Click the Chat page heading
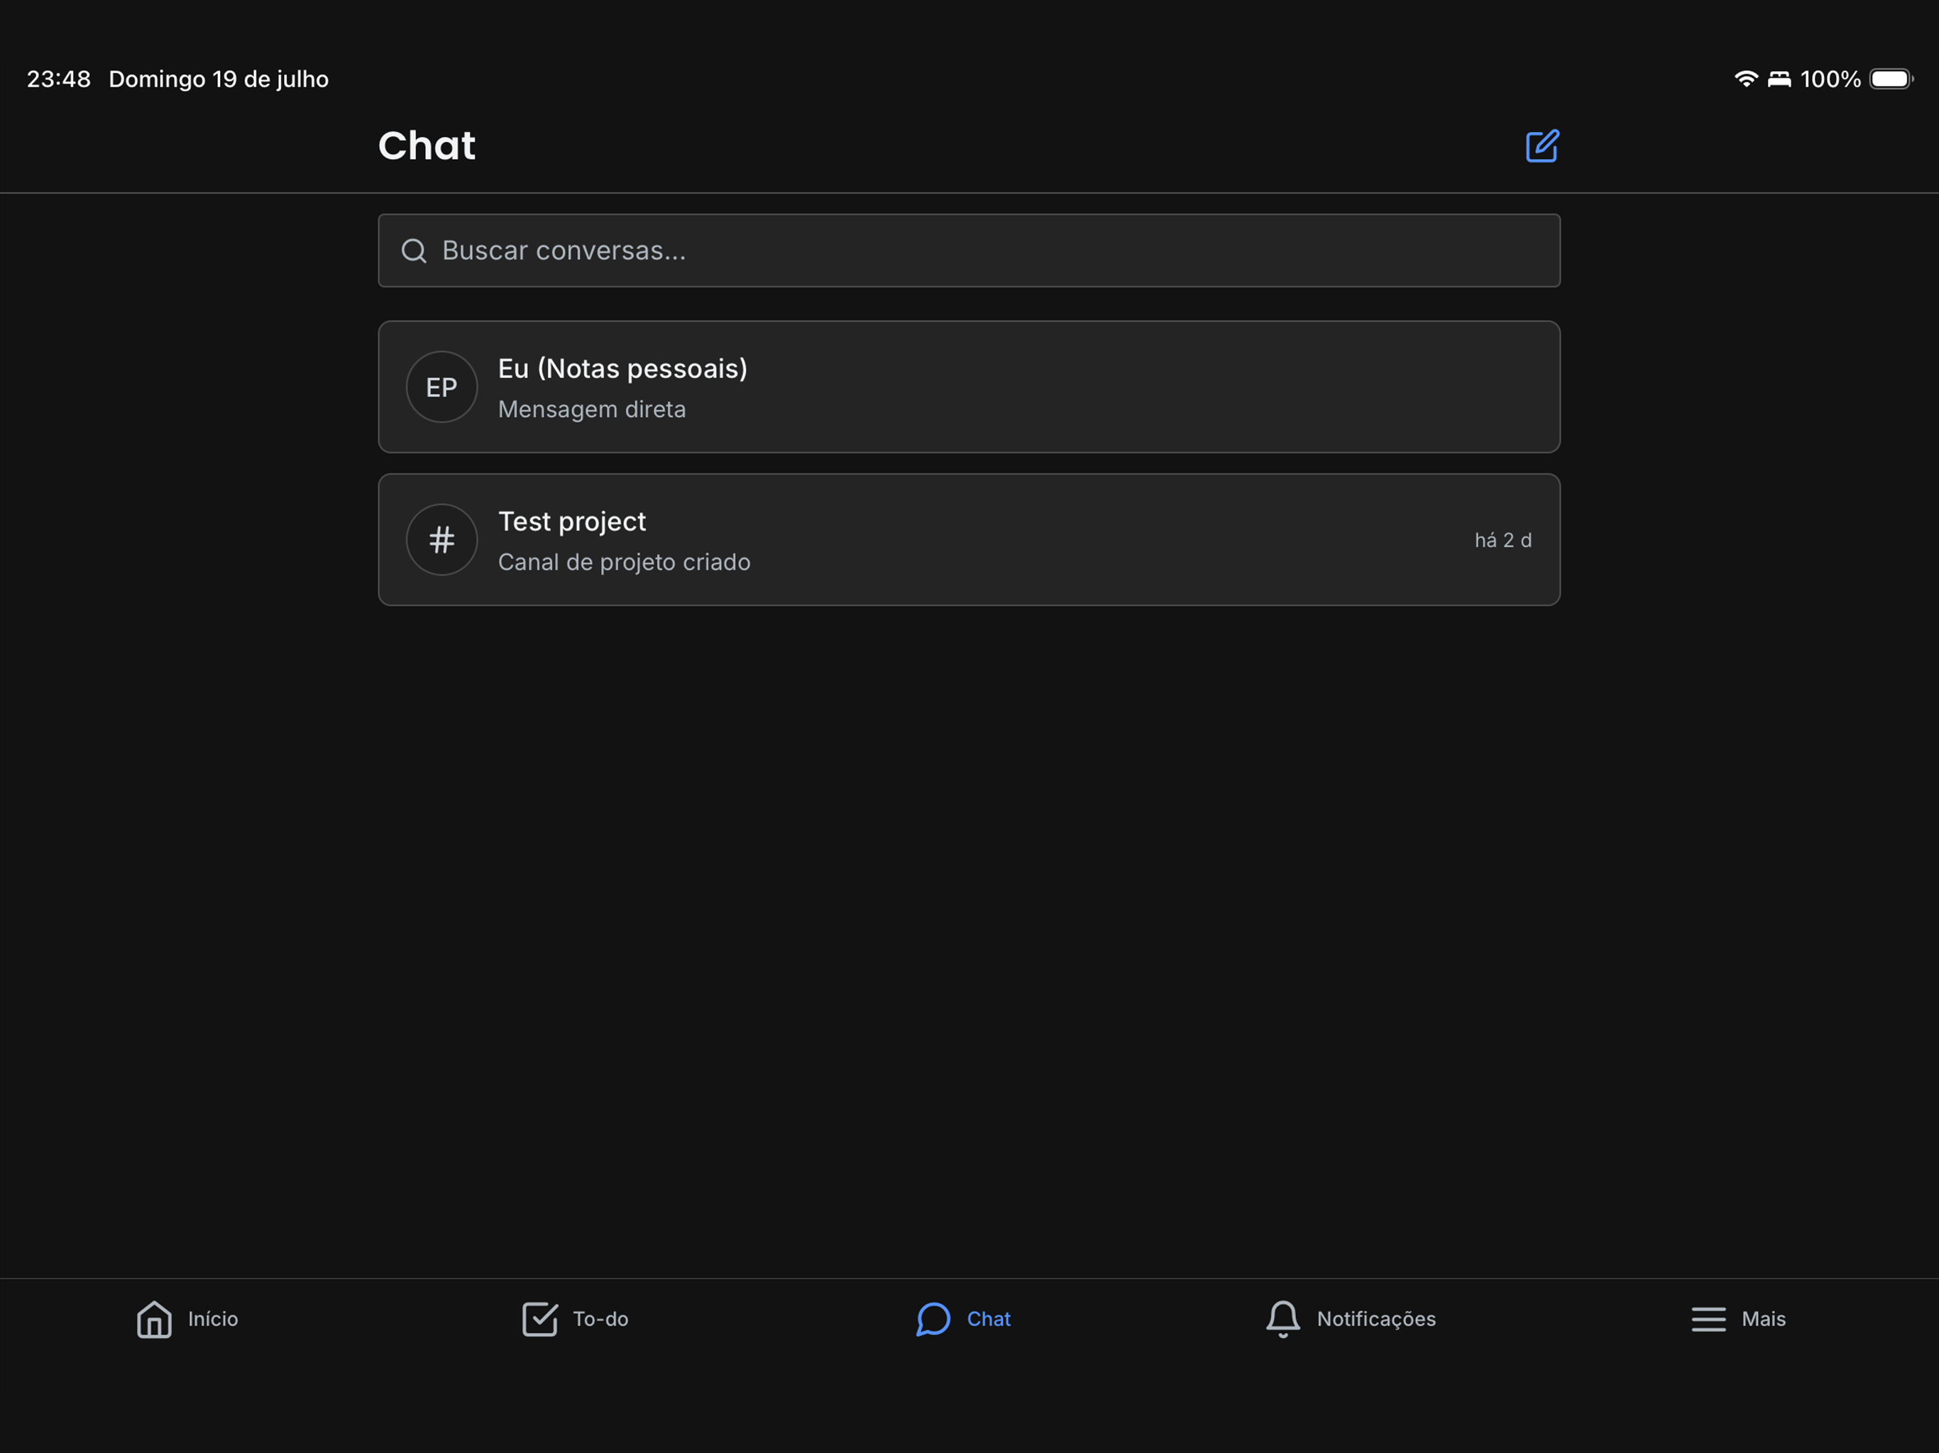This screenshot has height=1453, width=1939. pos(427,145)
